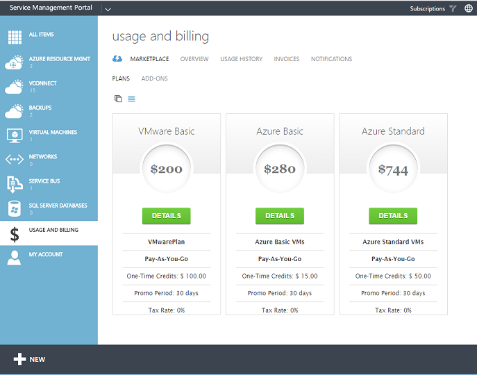Click the Azure Basic VMs text

280,242
